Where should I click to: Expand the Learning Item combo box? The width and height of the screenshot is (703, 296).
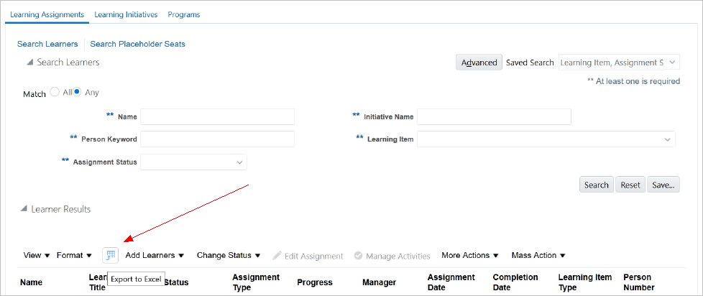668,139
